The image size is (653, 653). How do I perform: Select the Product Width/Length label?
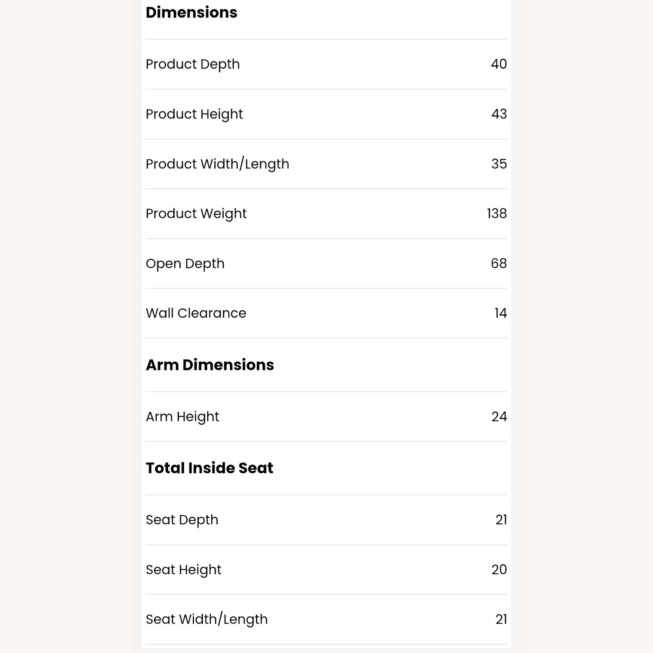(x=217, y=164)
